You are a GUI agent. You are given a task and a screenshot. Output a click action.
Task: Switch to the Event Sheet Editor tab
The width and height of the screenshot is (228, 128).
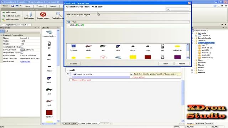coord(88,123)
